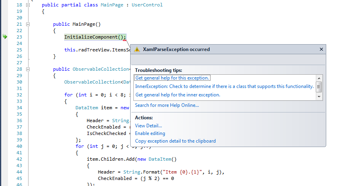Open 'Get general help for this exception' link
This screenshot has width=364, height=186.
point(172,78)
